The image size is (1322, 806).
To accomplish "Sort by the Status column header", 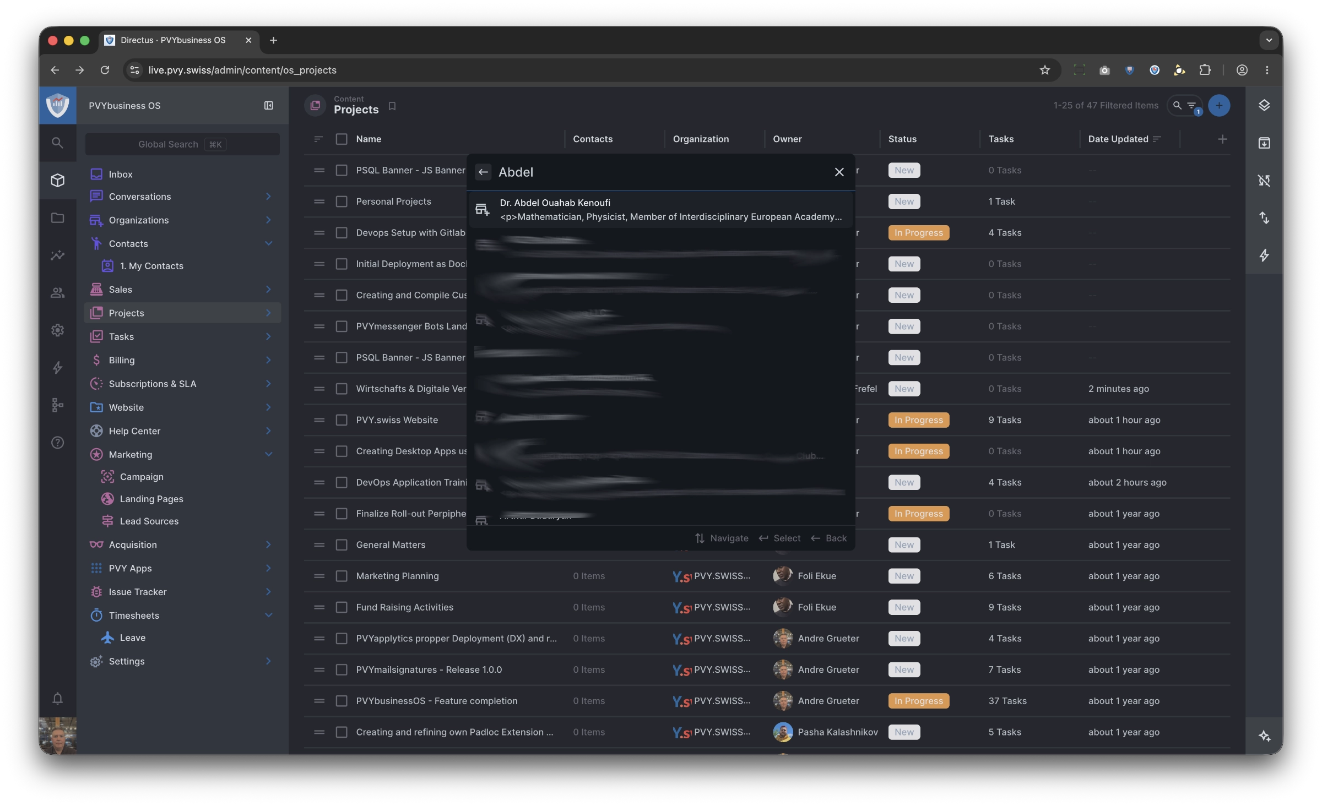I will click(902, 139).
